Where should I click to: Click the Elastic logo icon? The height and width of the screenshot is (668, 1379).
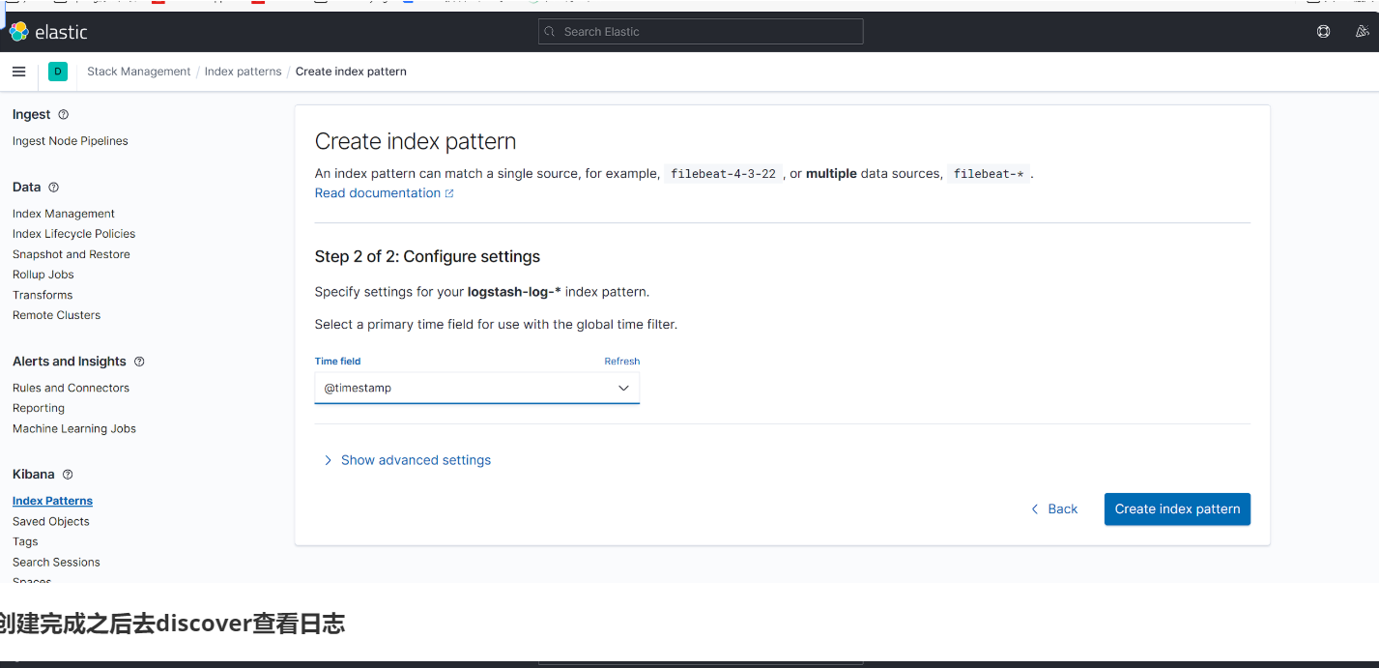pos(18,32)
